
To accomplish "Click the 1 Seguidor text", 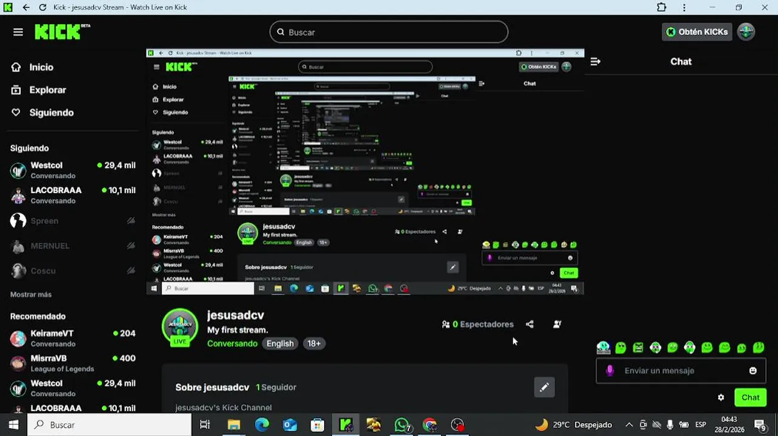I will click(276, 388).
